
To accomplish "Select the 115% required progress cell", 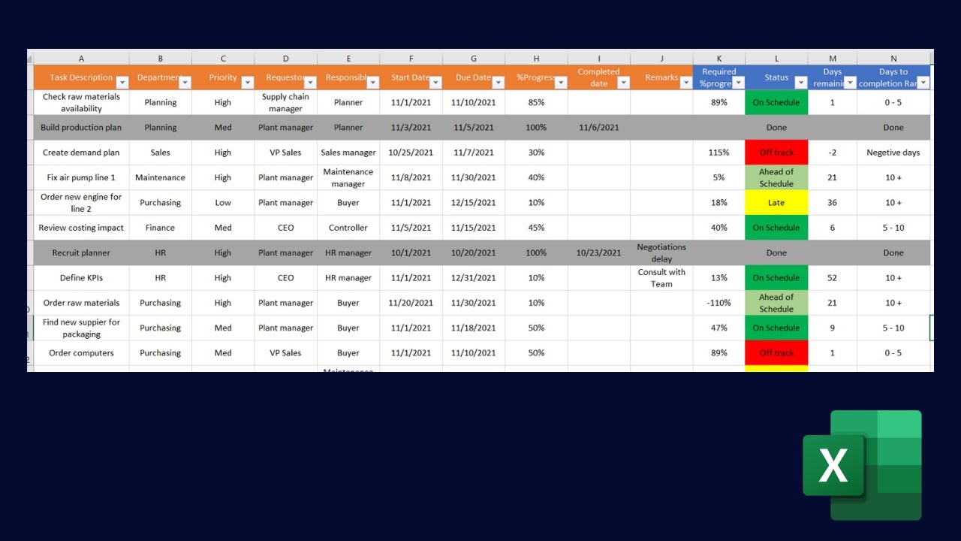I will point(719,153).
